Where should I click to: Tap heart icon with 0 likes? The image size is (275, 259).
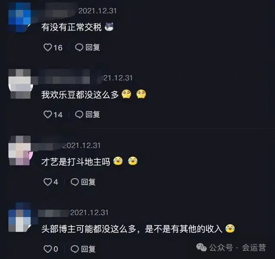pyautogui.click(x=48, y=249)
